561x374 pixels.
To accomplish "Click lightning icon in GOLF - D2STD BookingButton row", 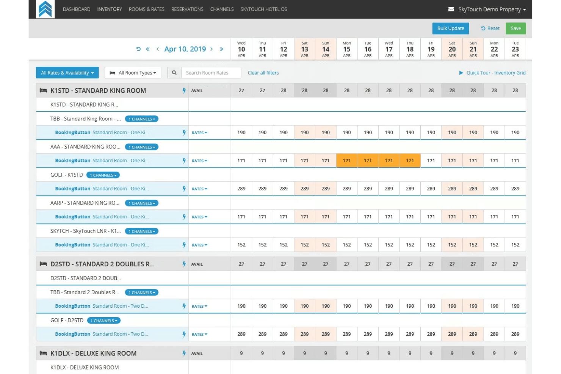I will [184, 334].
